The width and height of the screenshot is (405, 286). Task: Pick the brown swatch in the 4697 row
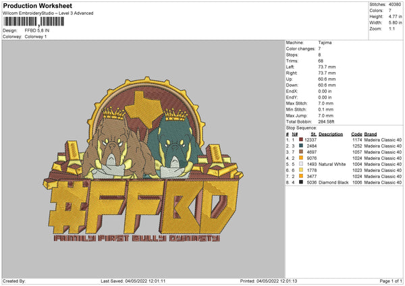(x=301, y=152)
